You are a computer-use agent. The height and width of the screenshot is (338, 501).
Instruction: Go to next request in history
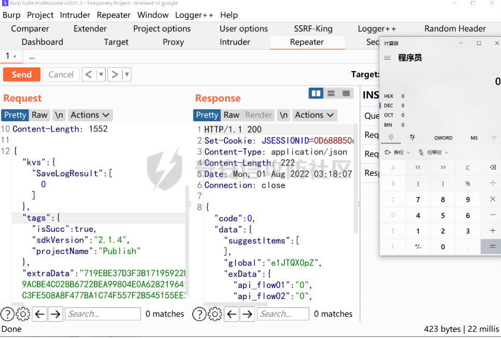click(x=114, y=75)
